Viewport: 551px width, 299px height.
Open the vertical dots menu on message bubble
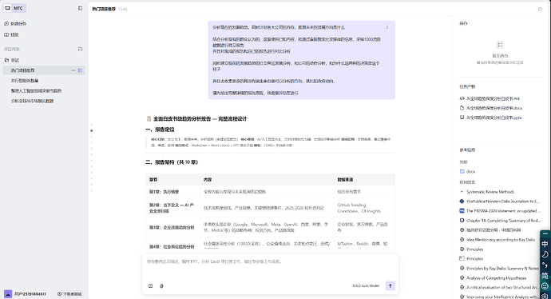[387, 27]
